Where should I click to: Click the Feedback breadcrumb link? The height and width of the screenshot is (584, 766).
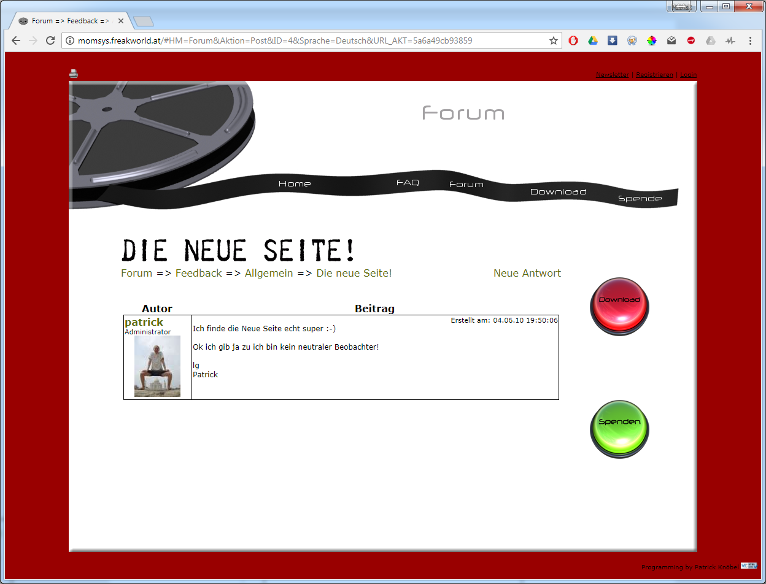(x=198, y=273)
